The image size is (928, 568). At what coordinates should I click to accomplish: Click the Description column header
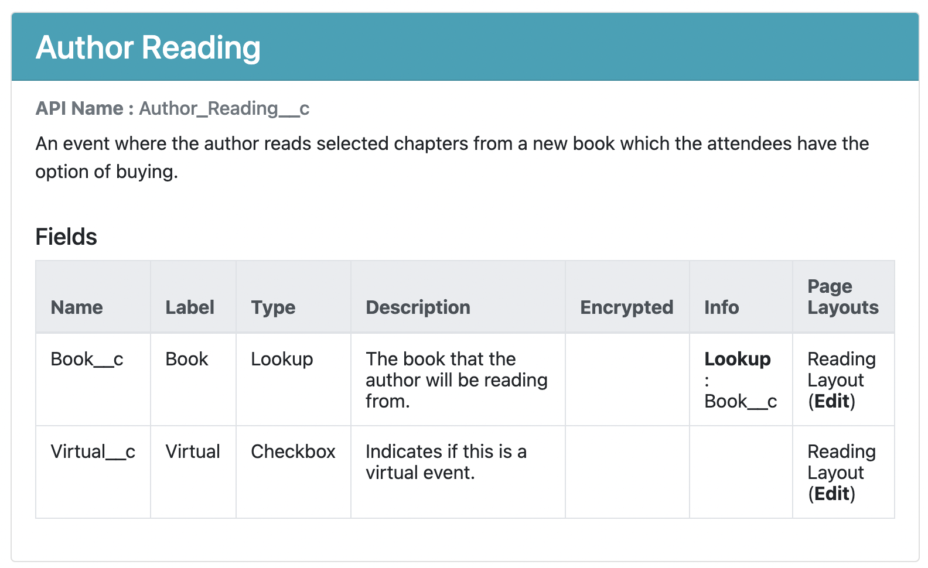(418, 307)
